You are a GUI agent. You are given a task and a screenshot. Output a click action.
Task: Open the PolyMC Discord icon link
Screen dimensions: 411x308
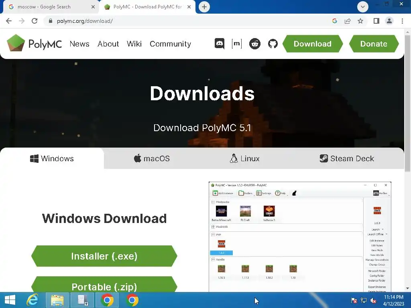220,44
